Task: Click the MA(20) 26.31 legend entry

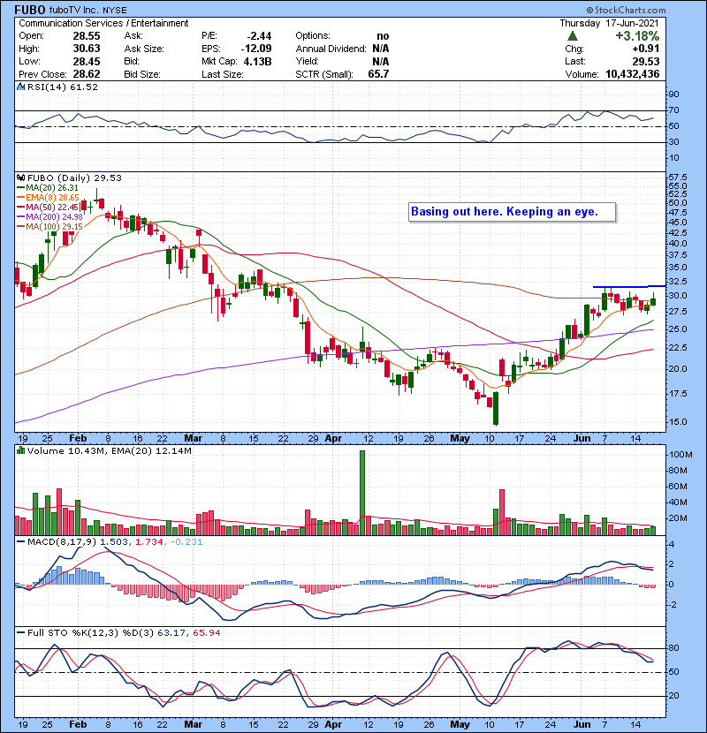Action: tap(48, 187)
